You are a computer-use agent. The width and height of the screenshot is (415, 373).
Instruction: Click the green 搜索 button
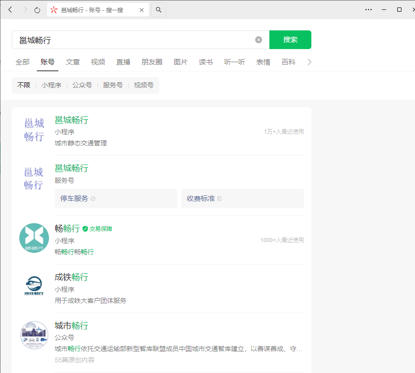290,40
